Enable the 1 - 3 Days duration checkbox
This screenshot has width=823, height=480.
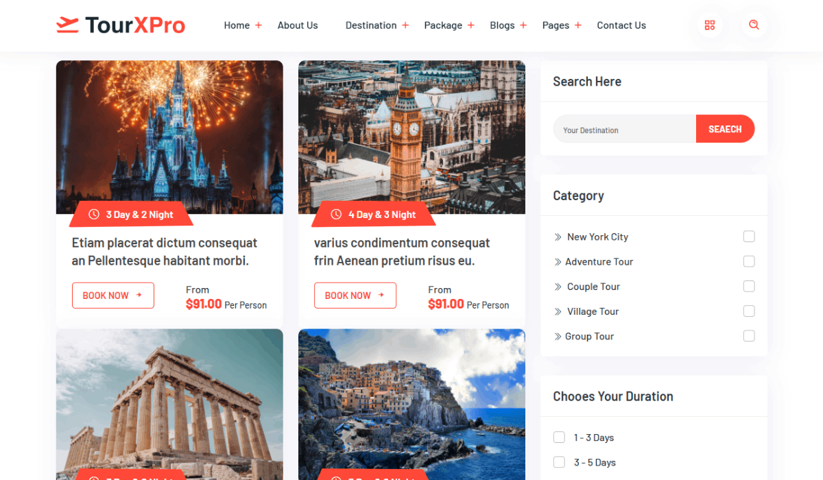[559, 437]
